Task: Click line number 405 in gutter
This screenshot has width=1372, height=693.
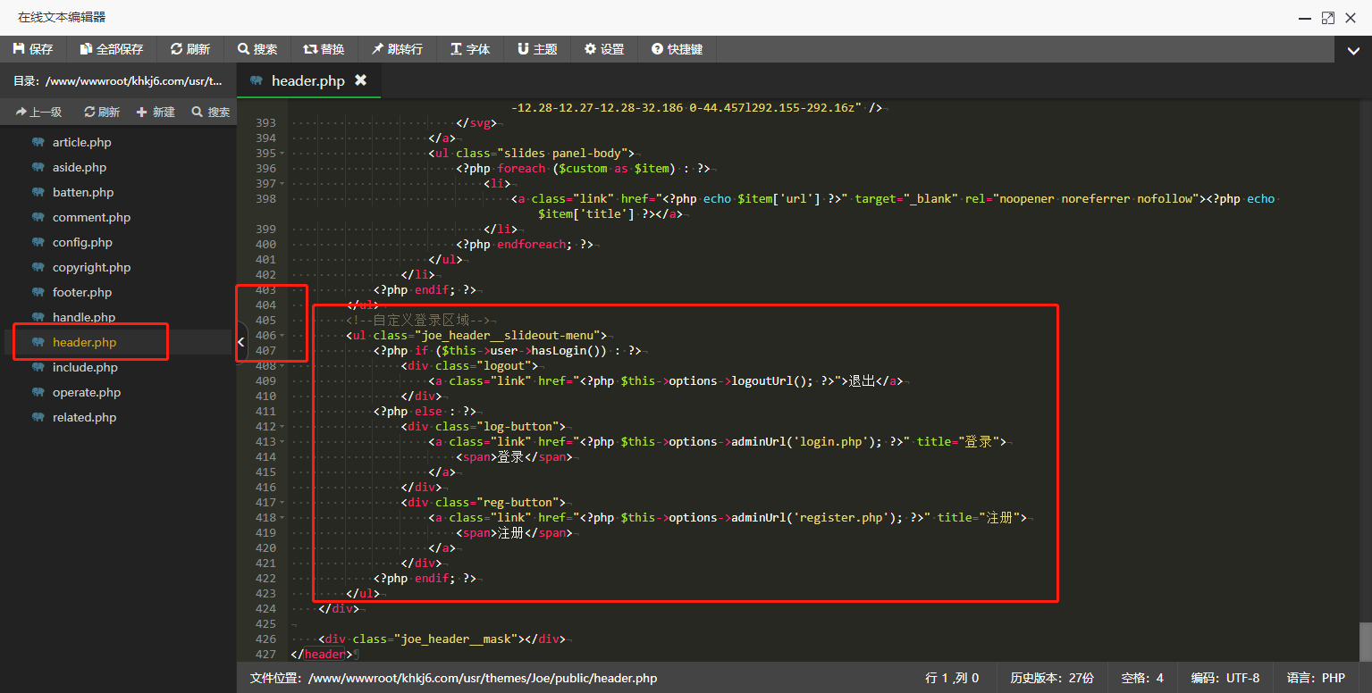Action: 265,321
